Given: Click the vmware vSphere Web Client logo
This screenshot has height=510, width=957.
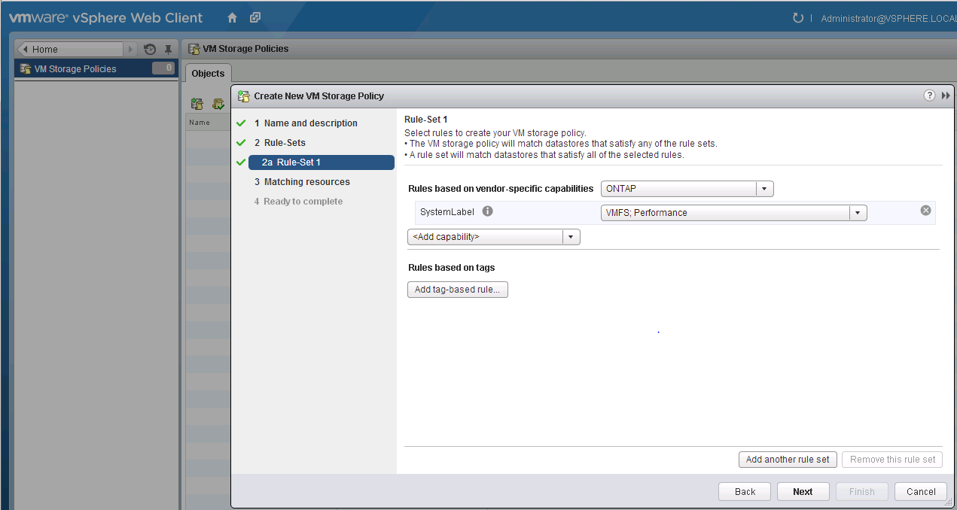Looking at the screenshot, I should tap(106, 17).
